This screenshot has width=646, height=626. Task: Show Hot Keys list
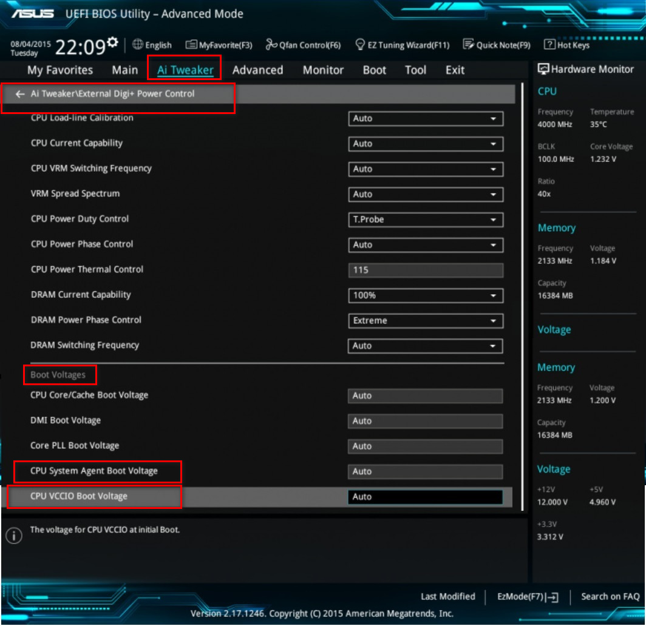(567, 45)
